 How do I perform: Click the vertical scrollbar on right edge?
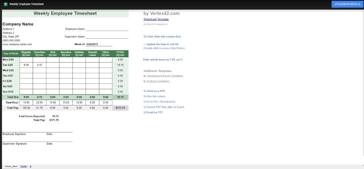363,85
